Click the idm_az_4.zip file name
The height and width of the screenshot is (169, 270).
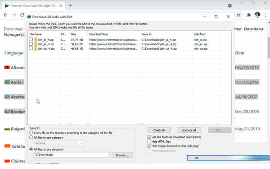[46, 48]
